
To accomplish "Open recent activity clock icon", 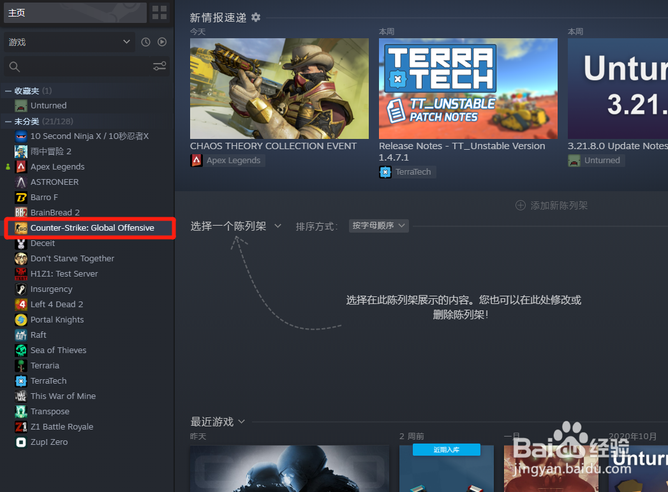I will (x=145, y=41).
